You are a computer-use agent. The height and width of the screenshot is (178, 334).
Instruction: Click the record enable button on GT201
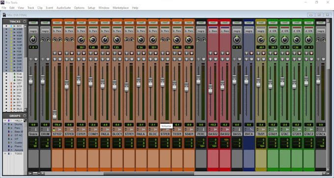299,53
